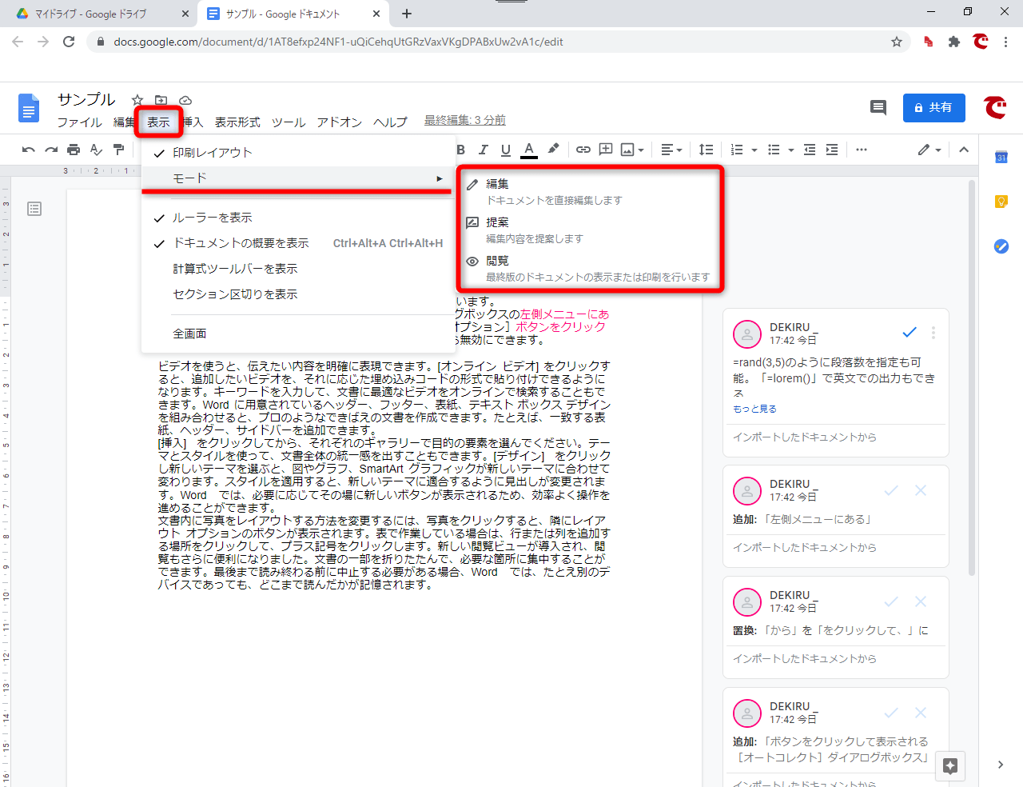Click the print icon in toolbar
The height and width of the screenshot is (787, 1023).
coord(74,150)
